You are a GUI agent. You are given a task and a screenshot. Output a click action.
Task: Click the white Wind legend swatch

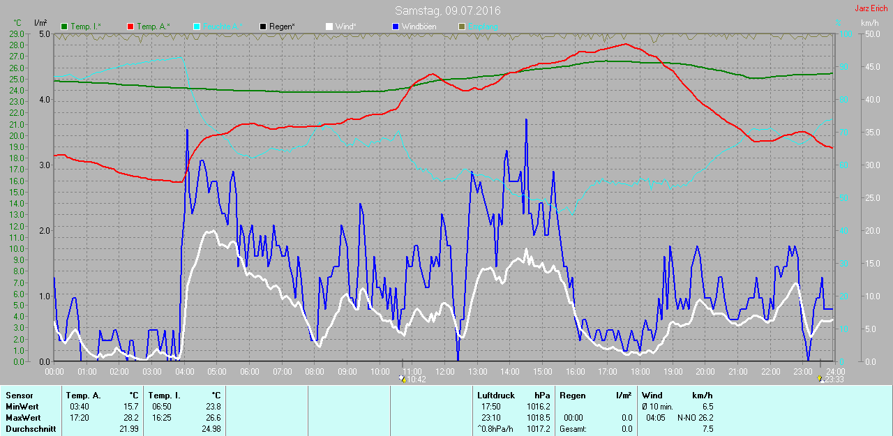[x=329, y=27]
